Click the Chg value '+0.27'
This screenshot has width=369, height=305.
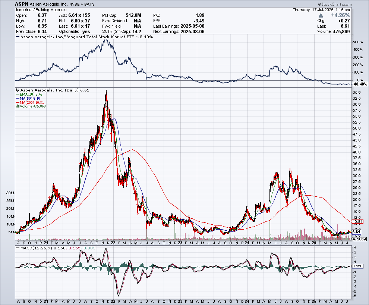coord(344,21)
